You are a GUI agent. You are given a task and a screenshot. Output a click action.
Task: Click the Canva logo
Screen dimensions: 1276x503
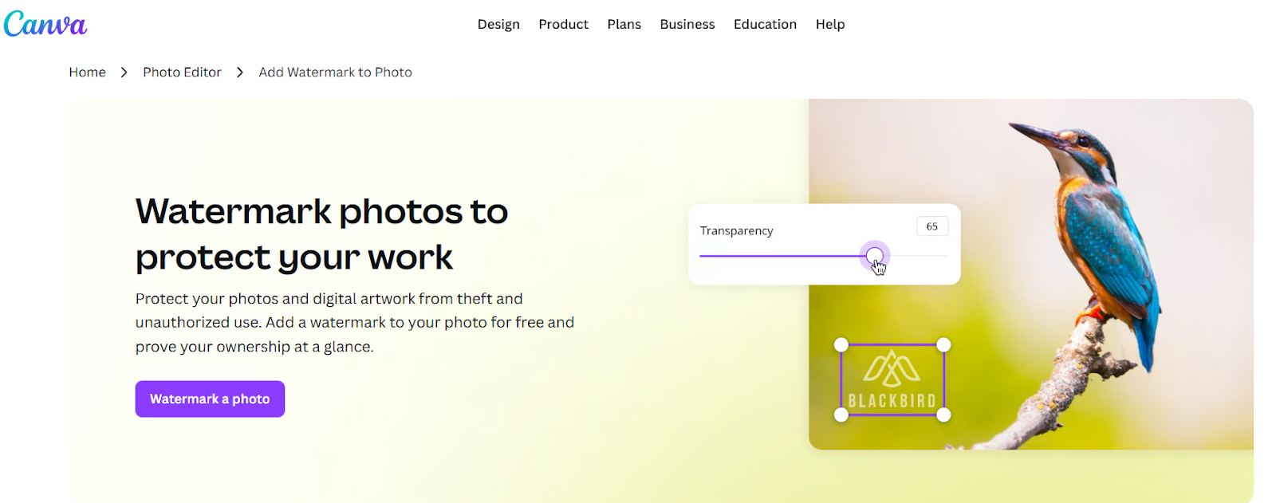coord(45,24)
